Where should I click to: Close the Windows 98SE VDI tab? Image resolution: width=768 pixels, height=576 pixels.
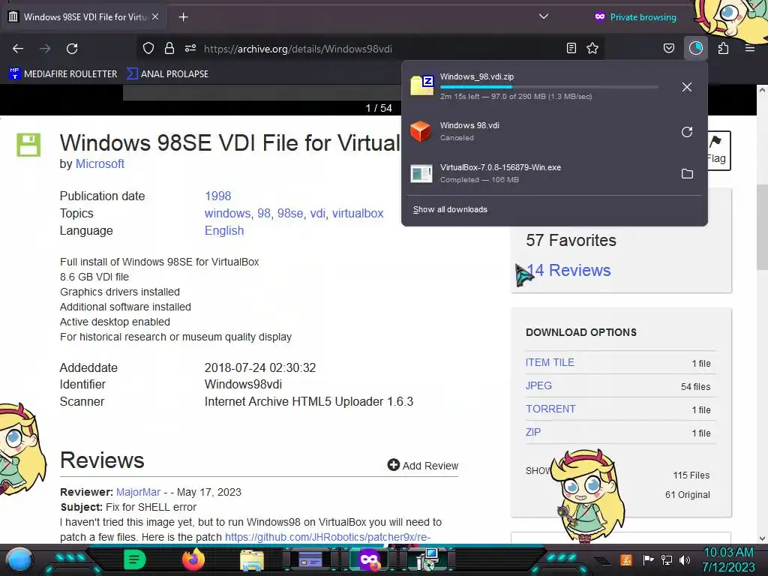pos(155,16)
